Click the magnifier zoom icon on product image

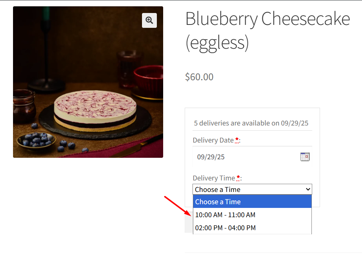click(149, 20)
